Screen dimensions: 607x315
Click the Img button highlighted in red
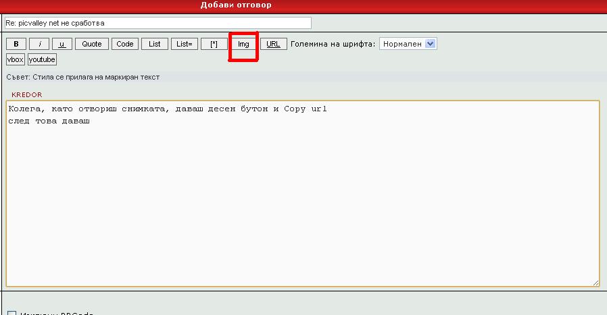coord(243,44)
